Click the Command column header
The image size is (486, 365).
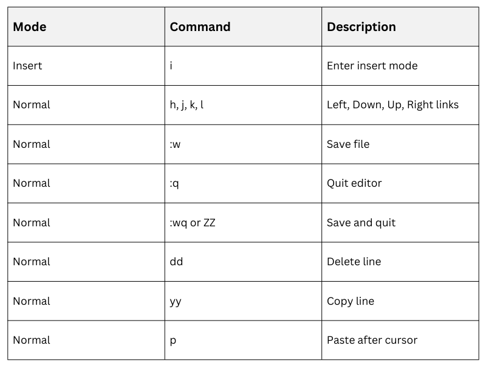200,27
